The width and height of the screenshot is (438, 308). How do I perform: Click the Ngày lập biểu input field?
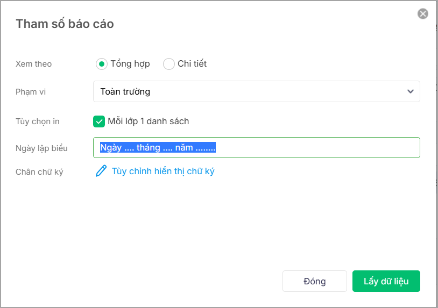[x=257, y=148]
